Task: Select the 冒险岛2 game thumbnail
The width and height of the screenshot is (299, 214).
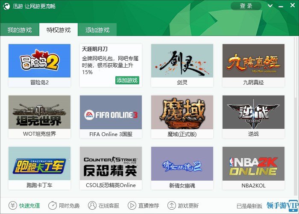Action: [39, 61]
